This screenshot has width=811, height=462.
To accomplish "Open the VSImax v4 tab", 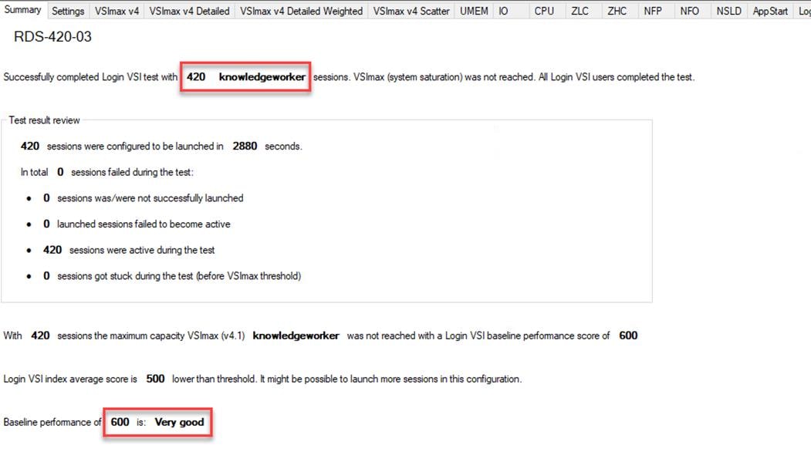I will pos(117,11).
